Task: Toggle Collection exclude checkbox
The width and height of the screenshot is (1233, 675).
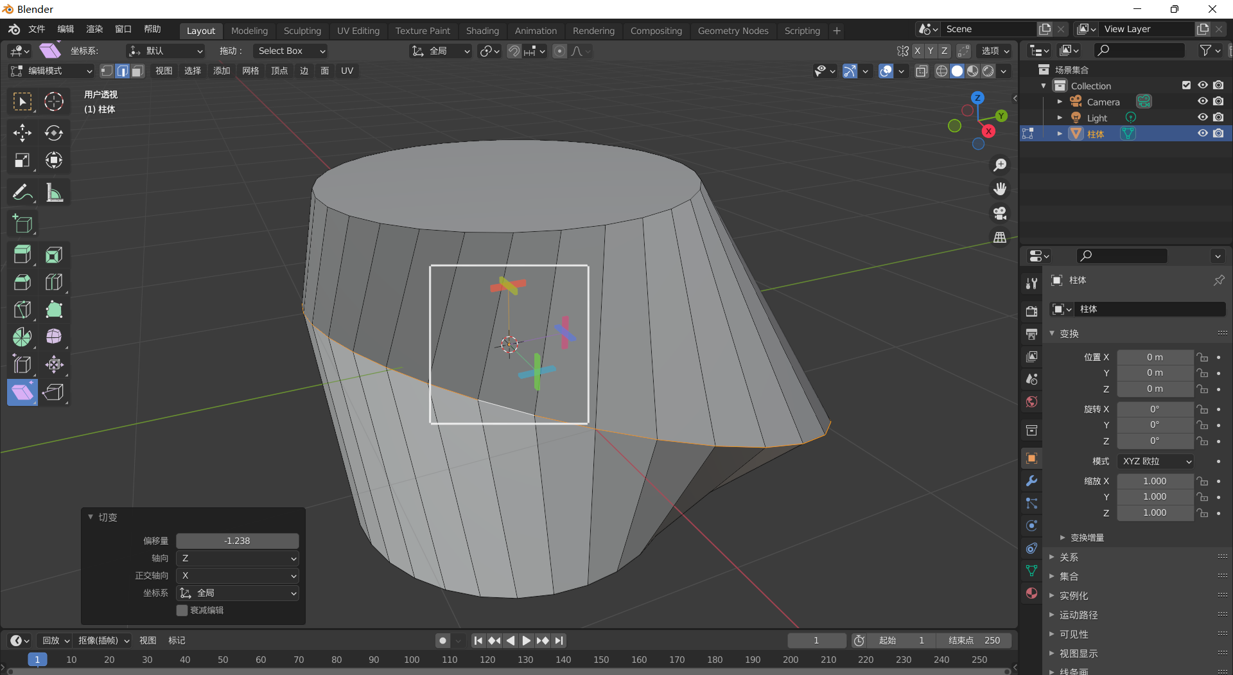Action: click(1186, 85)
